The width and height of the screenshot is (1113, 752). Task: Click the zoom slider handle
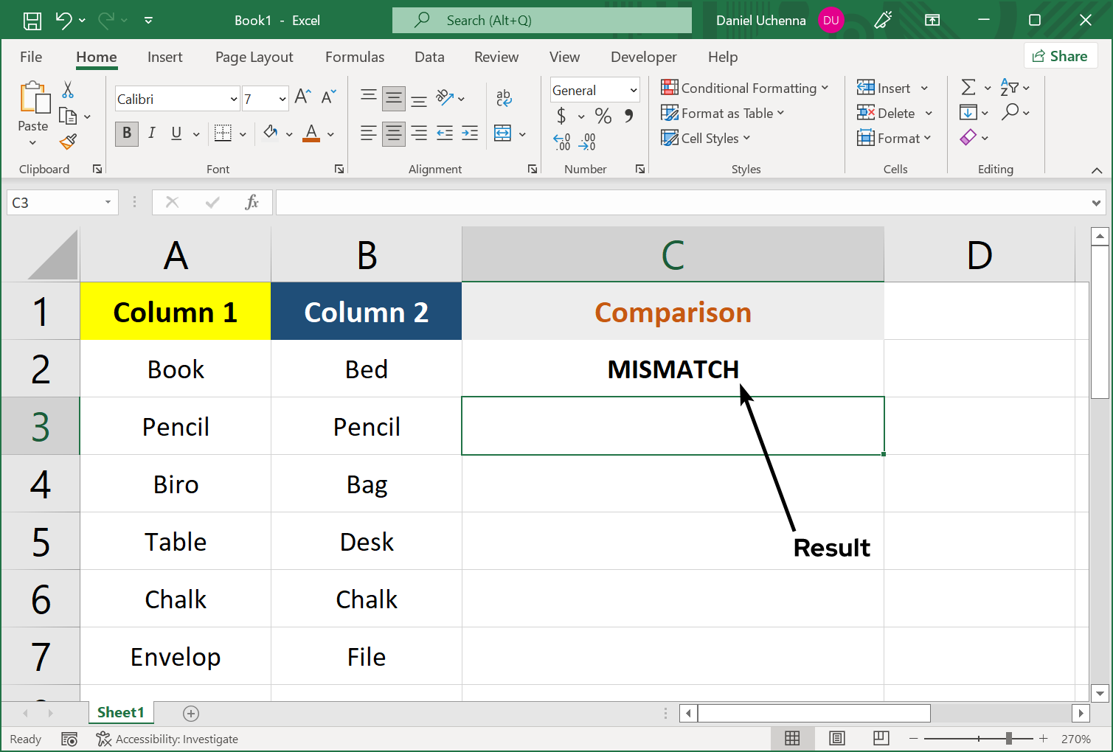(1008, 738)
